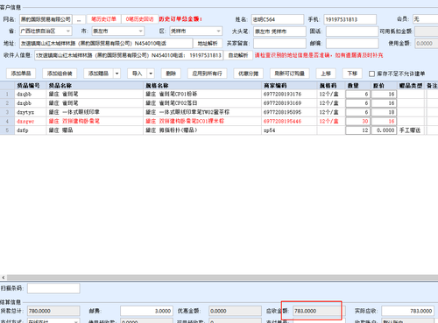Viewport: 438px width, 323px height.
Task: Click the 货款总计 field showing 780.0000
Action: pos(53,311)
